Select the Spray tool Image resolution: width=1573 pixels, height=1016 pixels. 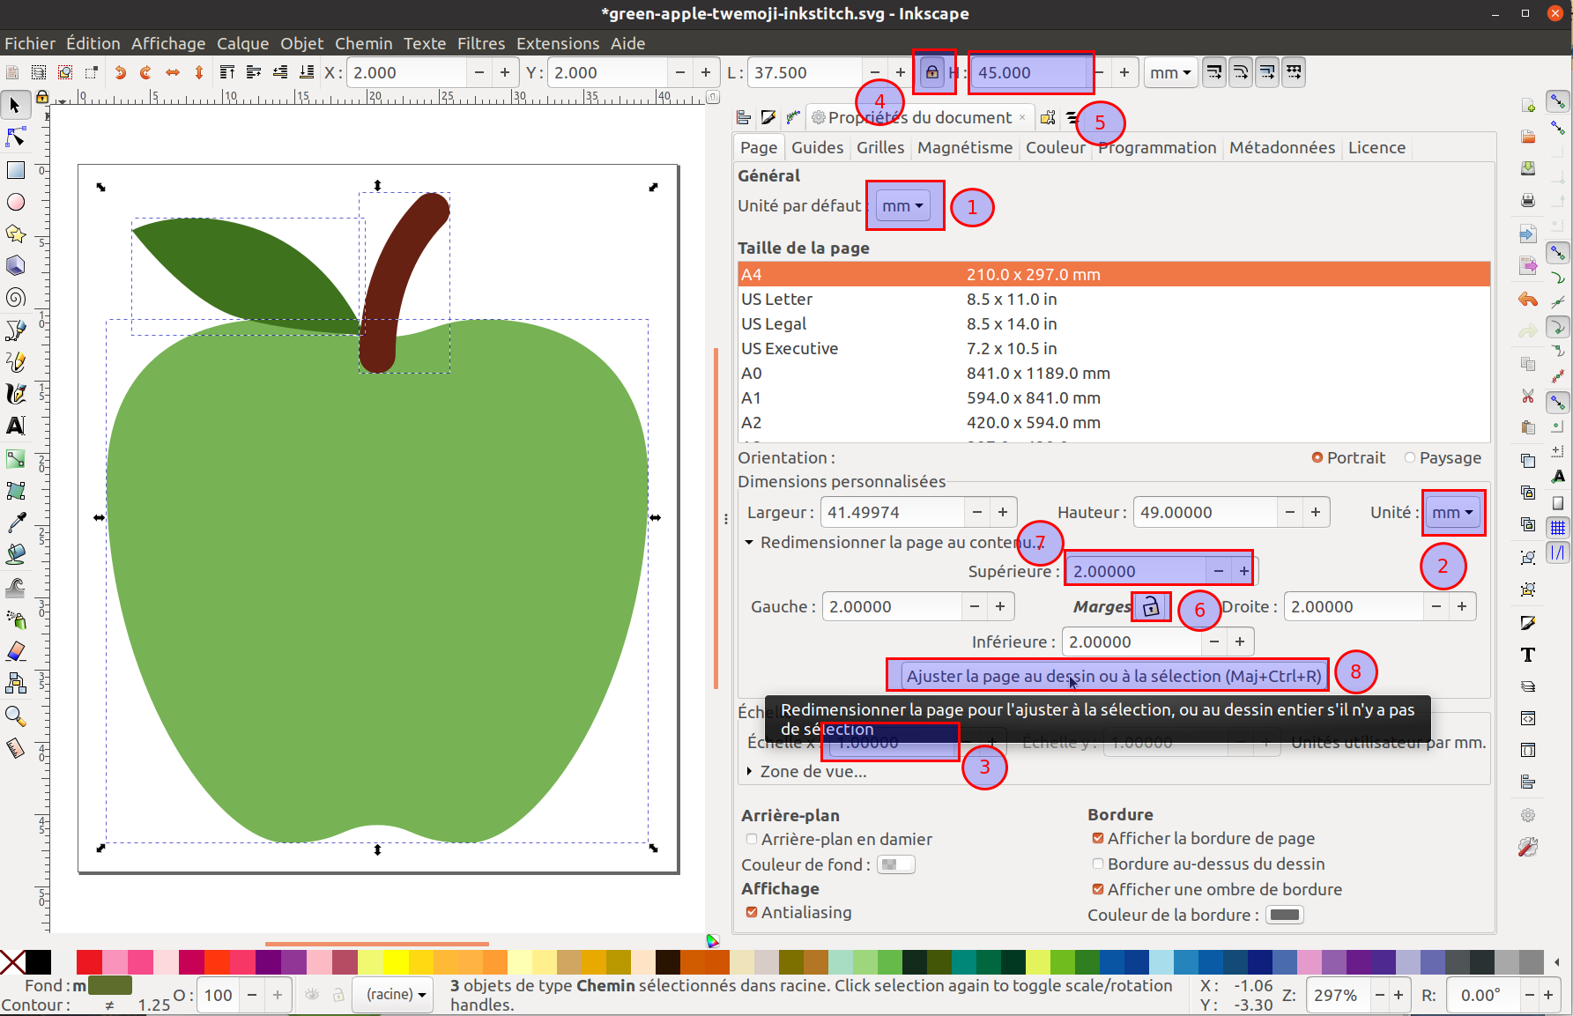click(16, 619)
